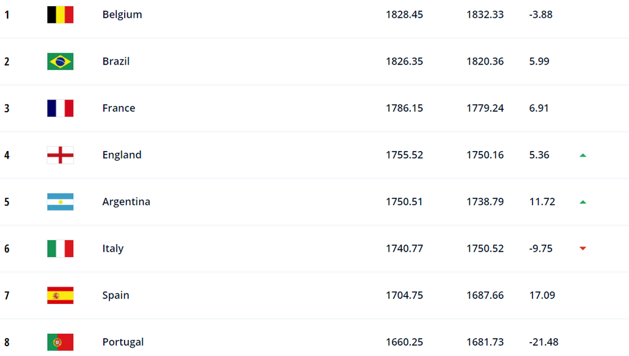Select the France team name
The image size is (629, 356).
tap(119, 108)
